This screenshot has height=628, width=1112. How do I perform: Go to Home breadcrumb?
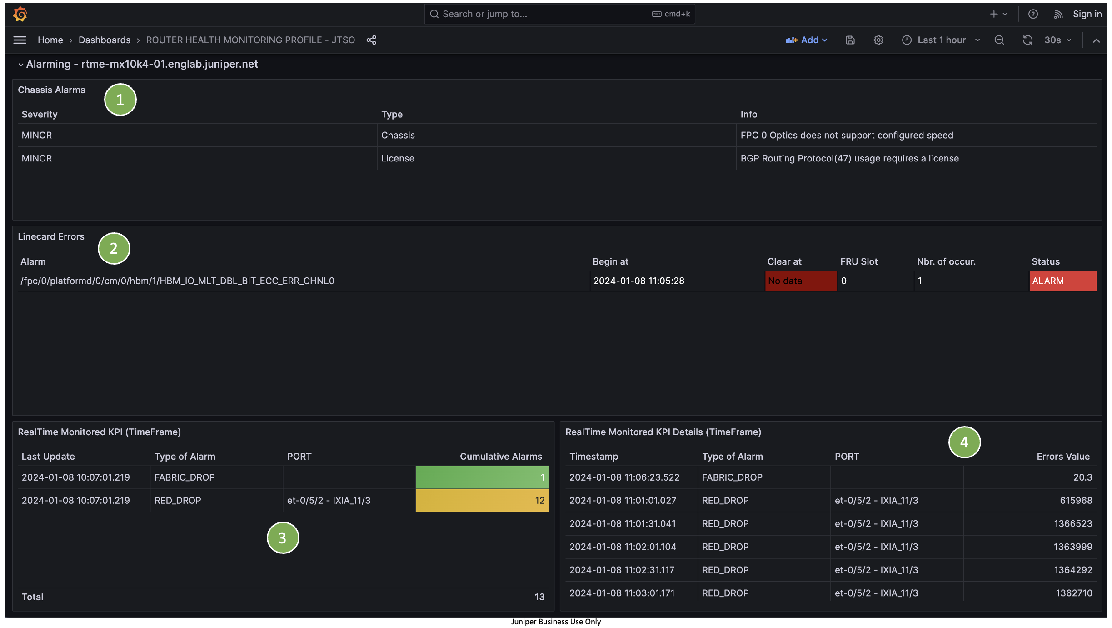pos(50,40)
